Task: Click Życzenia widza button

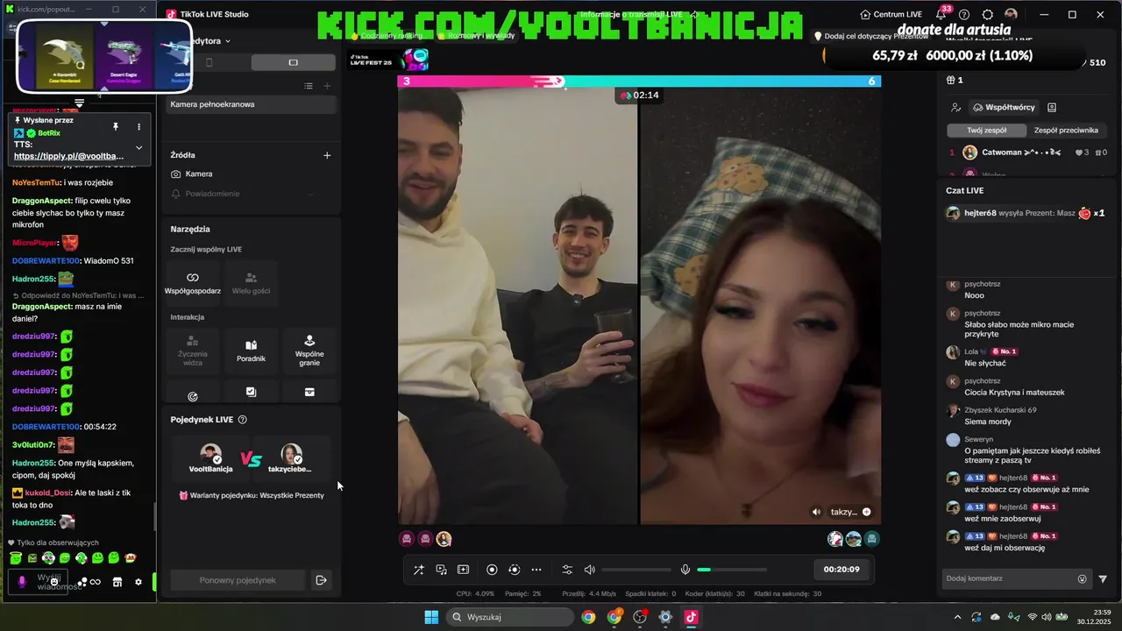Action: click(193, 351)
